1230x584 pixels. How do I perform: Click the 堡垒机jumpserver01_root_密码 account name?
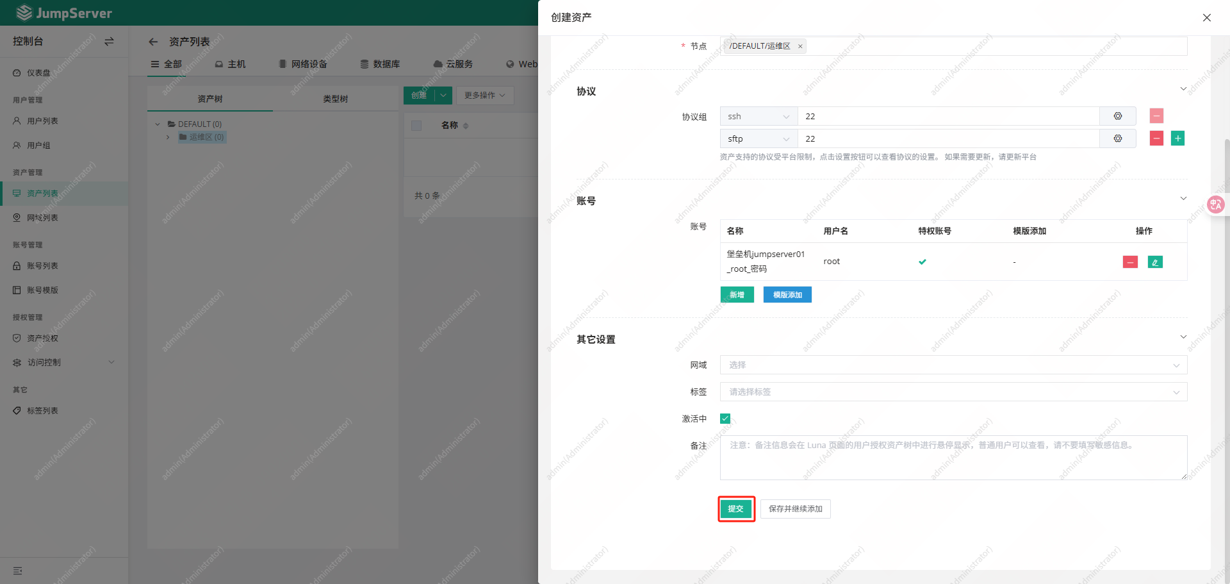(x=766, y=262)
